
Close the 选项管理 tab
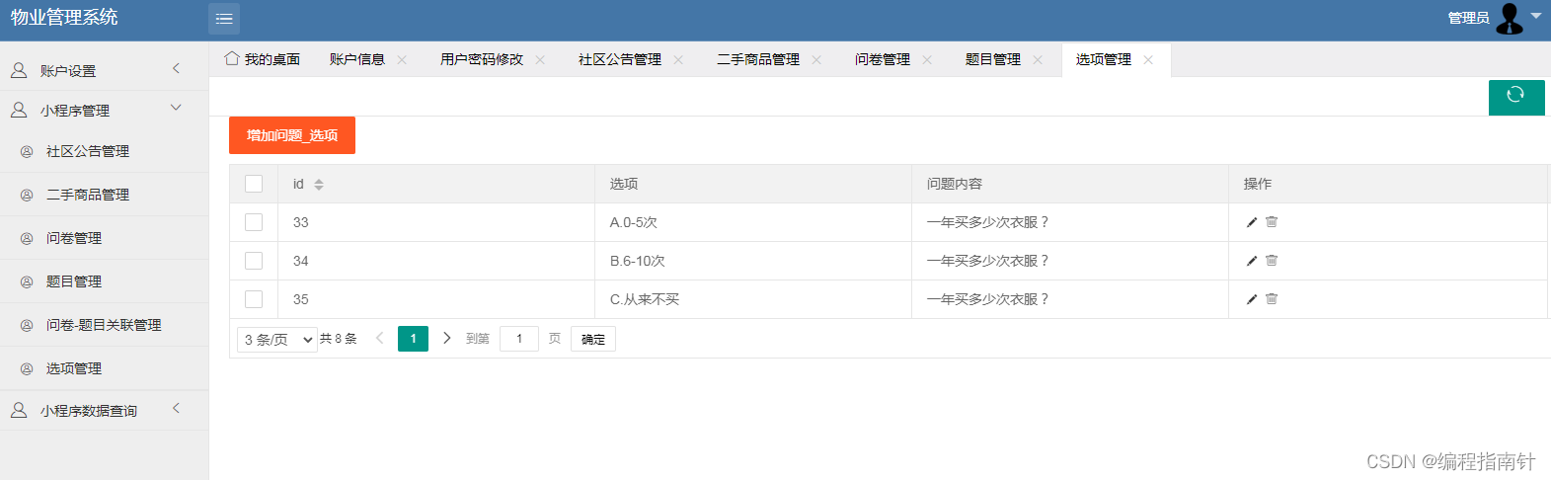pyautogui.click(x=1148, y=60)
